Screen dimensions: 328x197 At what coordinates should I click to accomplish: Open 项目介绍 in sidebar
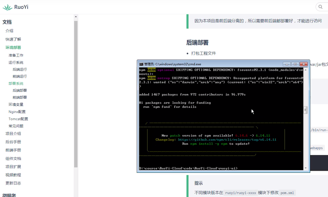13,133
